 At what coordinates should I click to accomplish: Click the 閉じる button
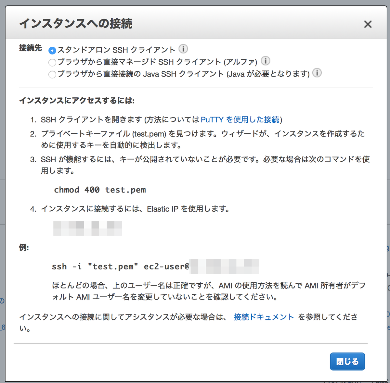[x=347, y=362]
